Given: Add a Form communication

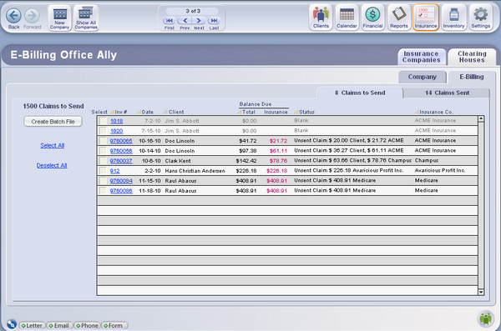Looking at the screenshot, I should coord(114,325).
